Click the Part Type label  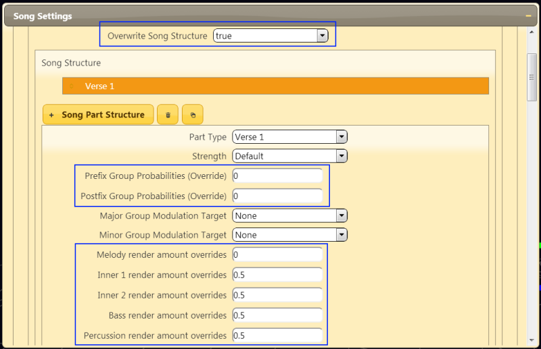coord(208,137)
